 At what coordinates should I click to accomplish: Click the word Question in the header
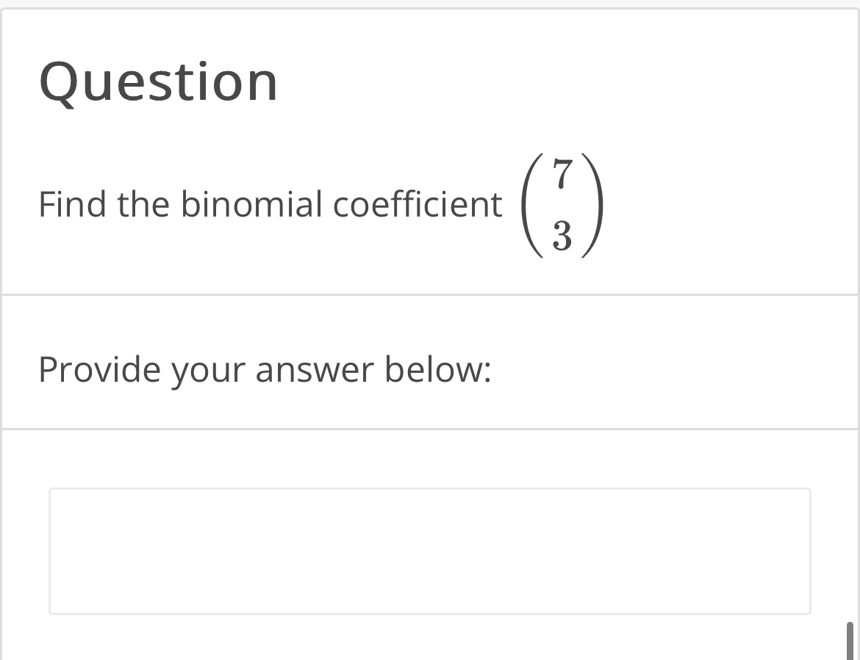point(158,81)
